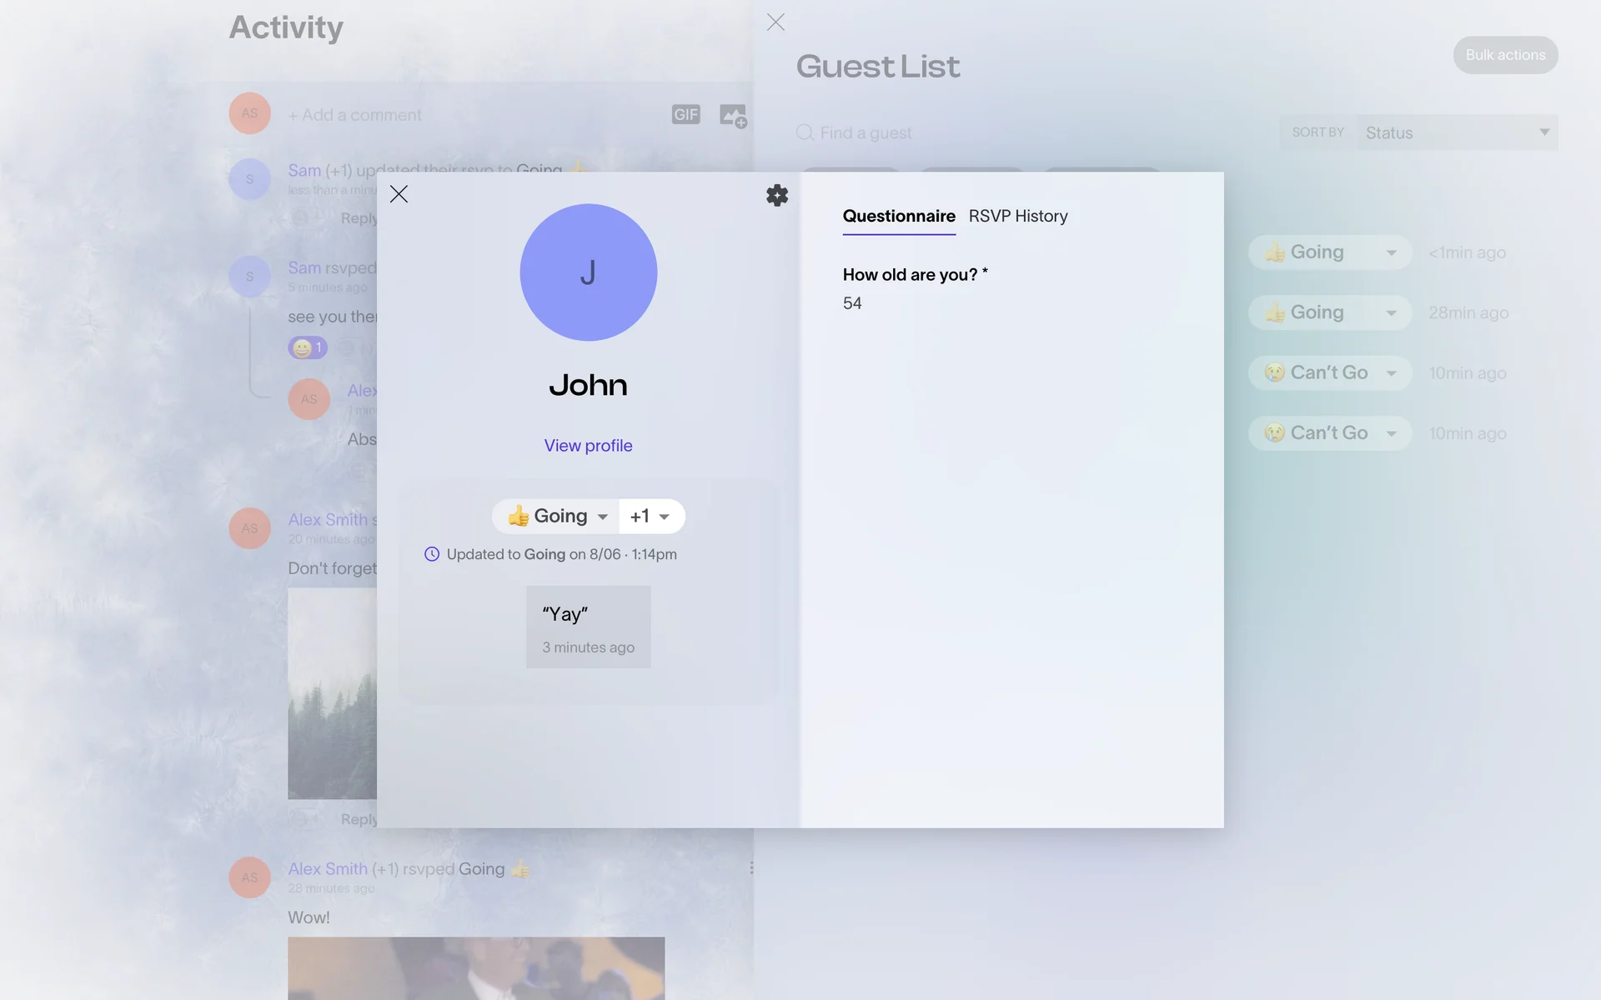The image size is (1601, 1000).
Task: Expand first Can't Go status dropdown
Action: pos(1329,372)
